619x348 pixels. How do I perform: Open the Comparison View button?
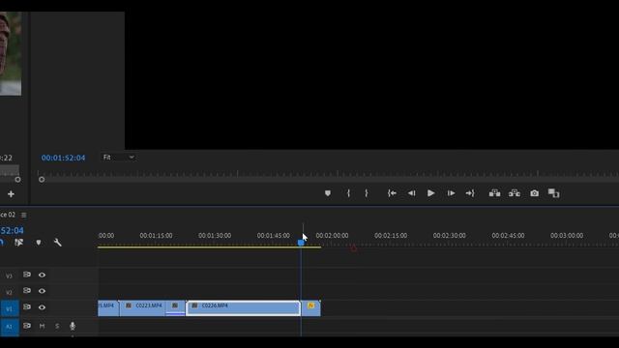[554, 193]
